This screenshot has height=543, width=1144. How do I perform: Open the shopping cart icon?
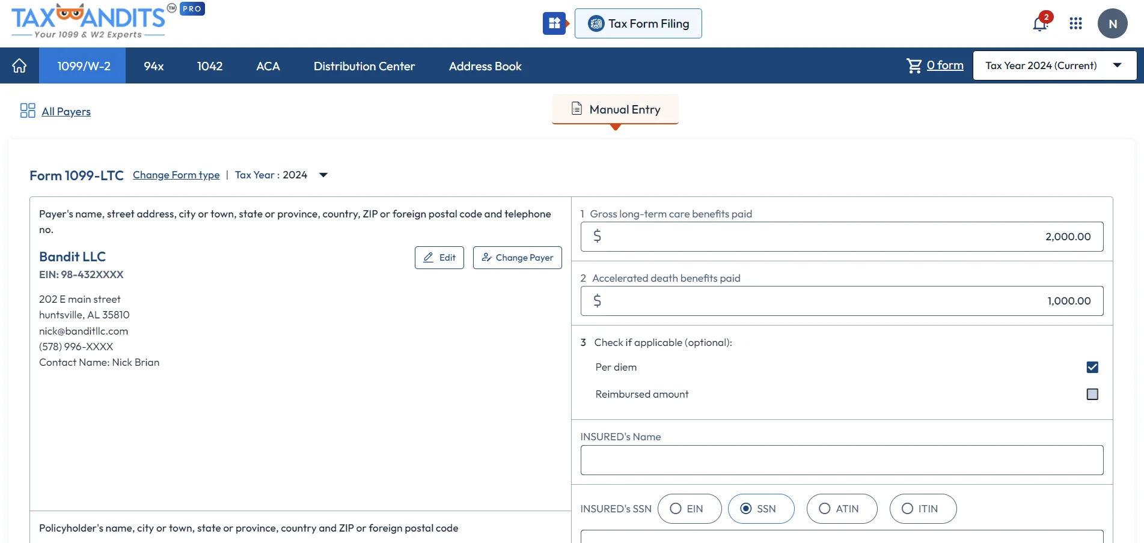click(914, 65)
